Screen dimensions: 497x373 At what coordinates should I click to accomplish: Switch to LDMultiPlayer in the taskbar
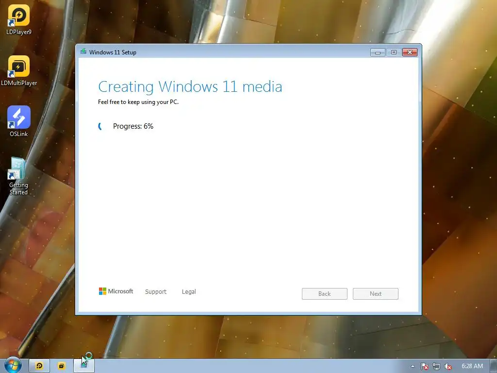[62, 366]
